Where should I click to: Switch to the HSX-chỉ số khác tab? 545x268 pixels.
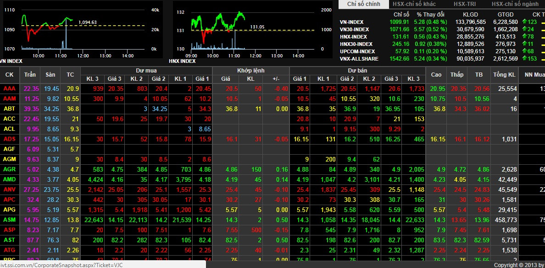click(x=414, y=4)
